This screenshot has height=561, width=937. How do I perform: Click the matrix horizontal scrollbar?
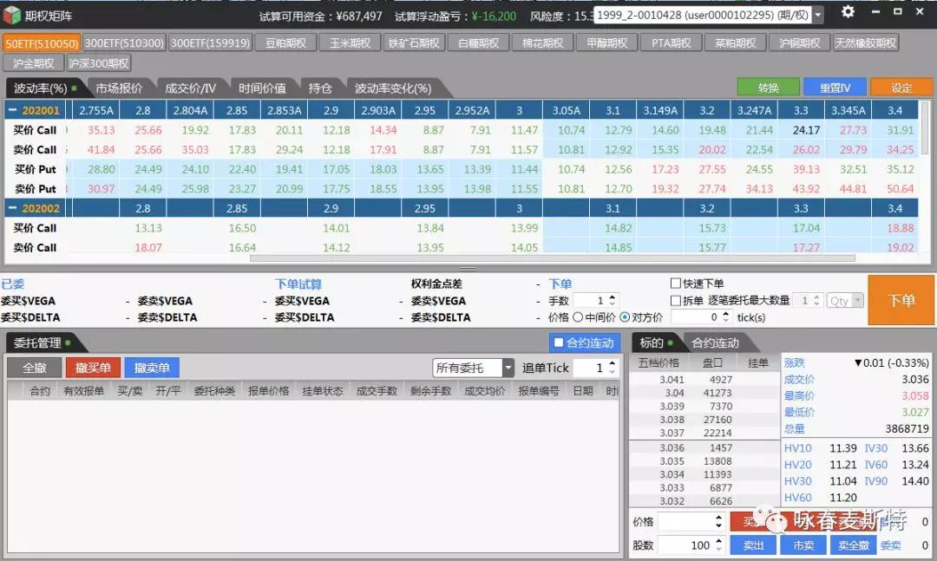552,258
